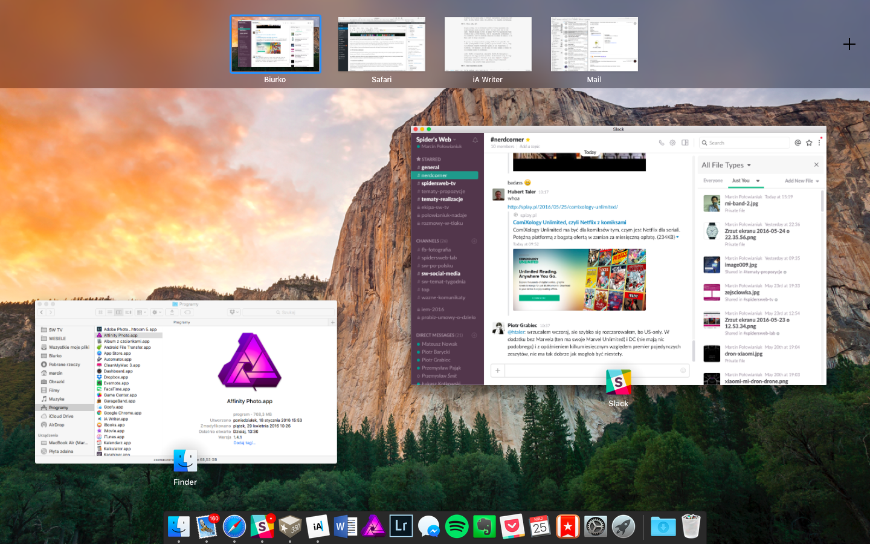This screenshot has height=544, width=870.
Task: Open Finder action gear dropdown
Action: [157, 312]
